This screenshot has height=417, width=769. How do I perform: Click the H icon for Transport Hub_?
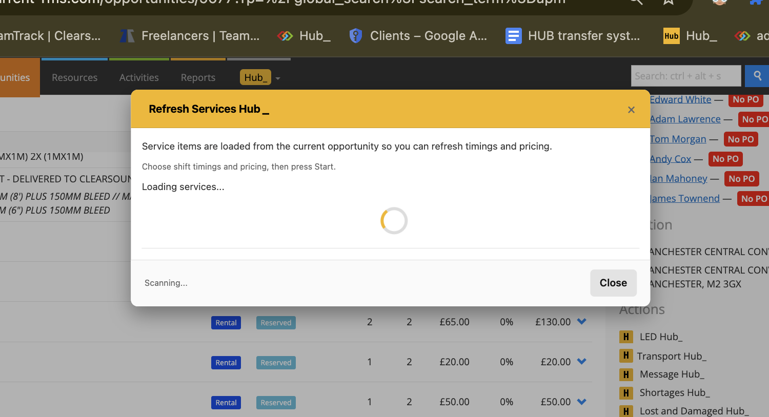tap(626, 355)
